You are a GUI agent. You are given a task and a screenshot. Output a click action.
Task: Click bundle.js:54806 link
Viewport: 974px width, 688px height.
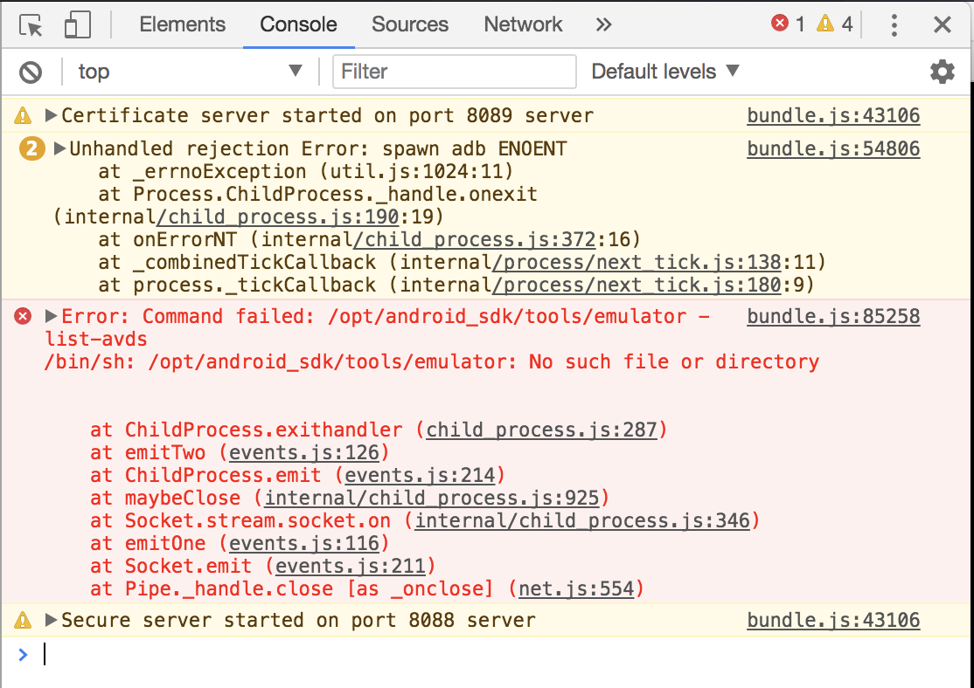point(832,148)
